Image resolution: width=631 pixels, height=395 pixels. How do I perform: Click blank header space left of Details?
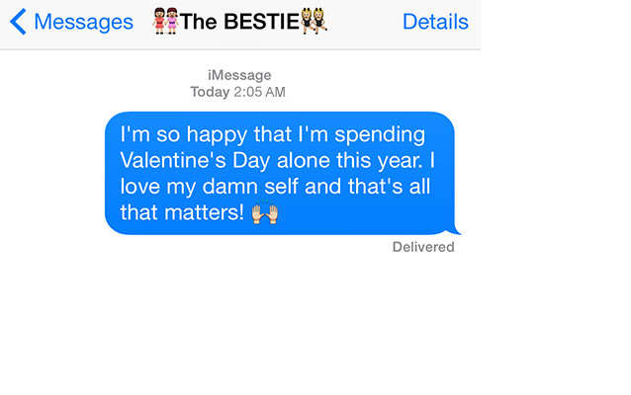click(364, 22)
